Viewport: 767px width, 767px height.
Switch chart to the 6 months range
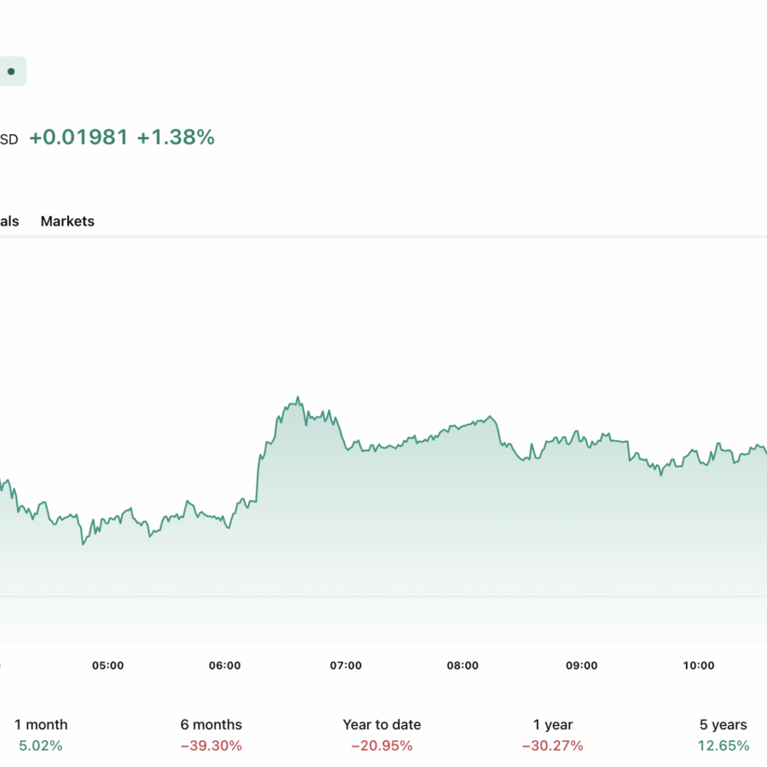click(211, 734)
